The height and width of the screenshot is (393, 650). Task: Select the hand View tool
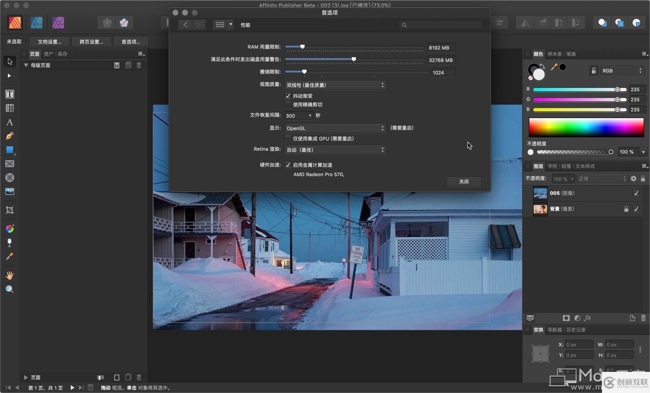coord(10,275)
